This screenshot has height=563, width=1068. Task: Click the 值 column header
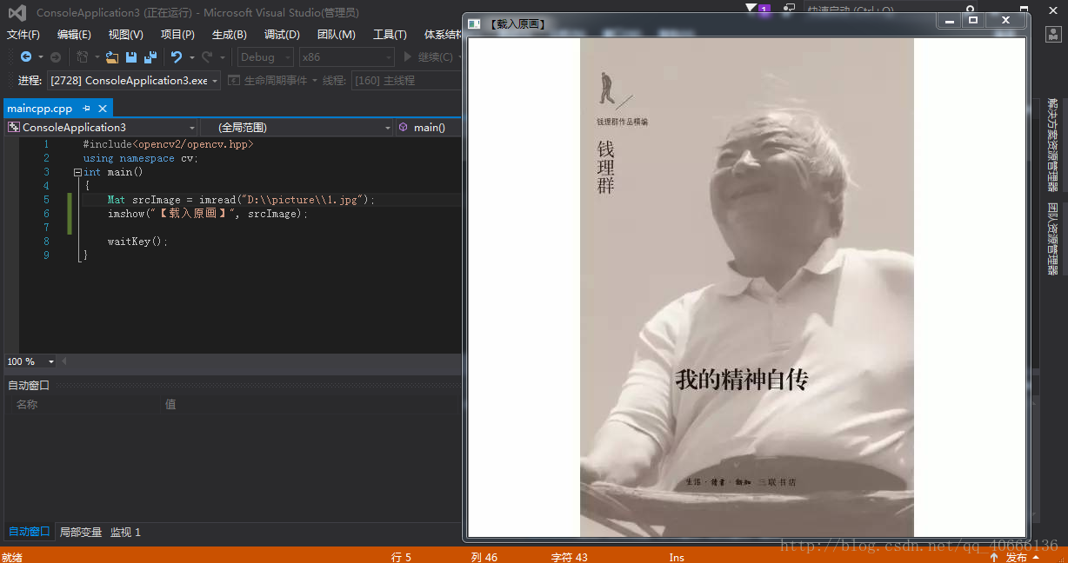pos(170,404)
